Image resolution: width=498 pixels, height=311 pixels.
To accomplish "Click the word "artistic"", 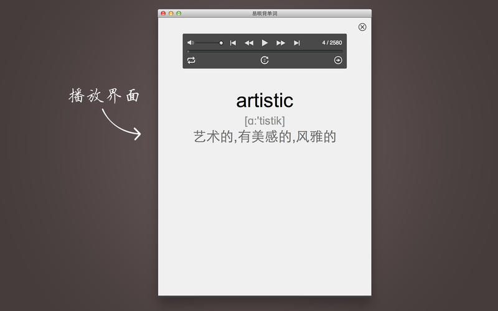I will [265, 100].
